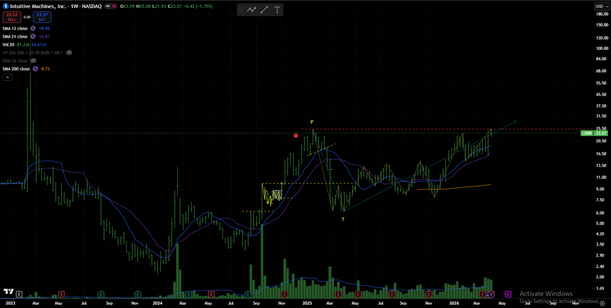Viewport: 611px width, 308px height.
Task: Click the 81.2M volume value
Action: (x=22, y=45)
